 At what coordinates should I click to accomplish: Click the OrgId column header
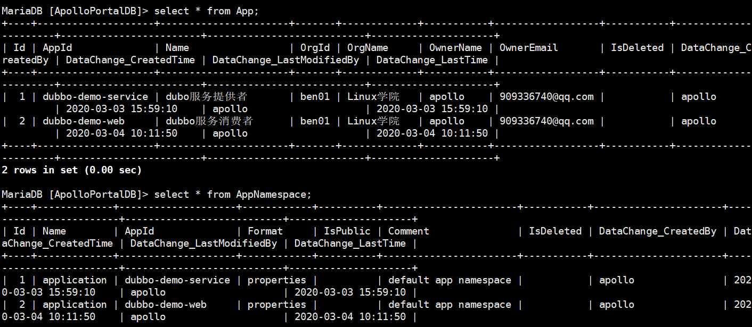click(x=315, y=47)
